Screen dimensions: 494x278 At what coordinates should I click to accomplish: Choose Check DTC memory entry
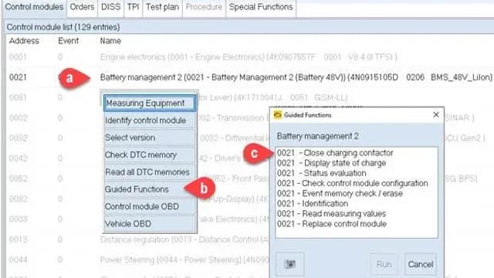149,154
